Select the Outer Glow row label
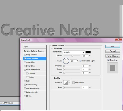The image size is (123, 111). point(31,62)
